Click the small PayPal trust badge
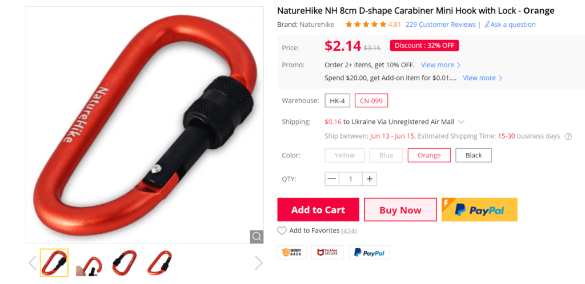Viewport: 585px width, 284px height. (369, 253)
